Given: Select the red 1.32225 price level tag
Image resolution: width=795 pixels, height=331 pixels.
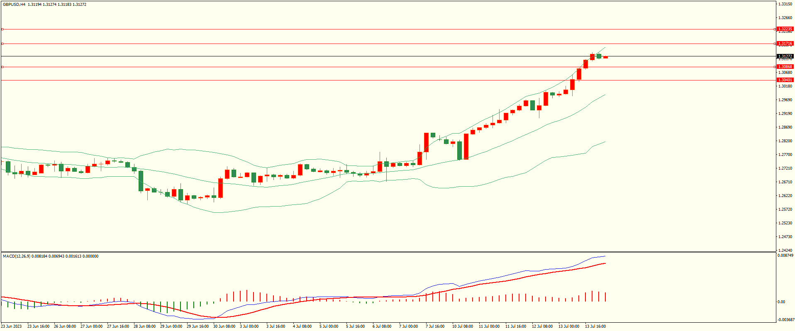Looking at the screenshot, I should [x=785, y=29].
